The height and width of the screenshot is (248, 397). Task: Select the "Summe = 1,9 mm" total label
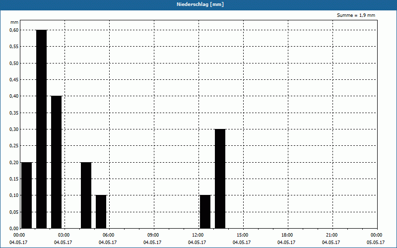coord(356,15)
